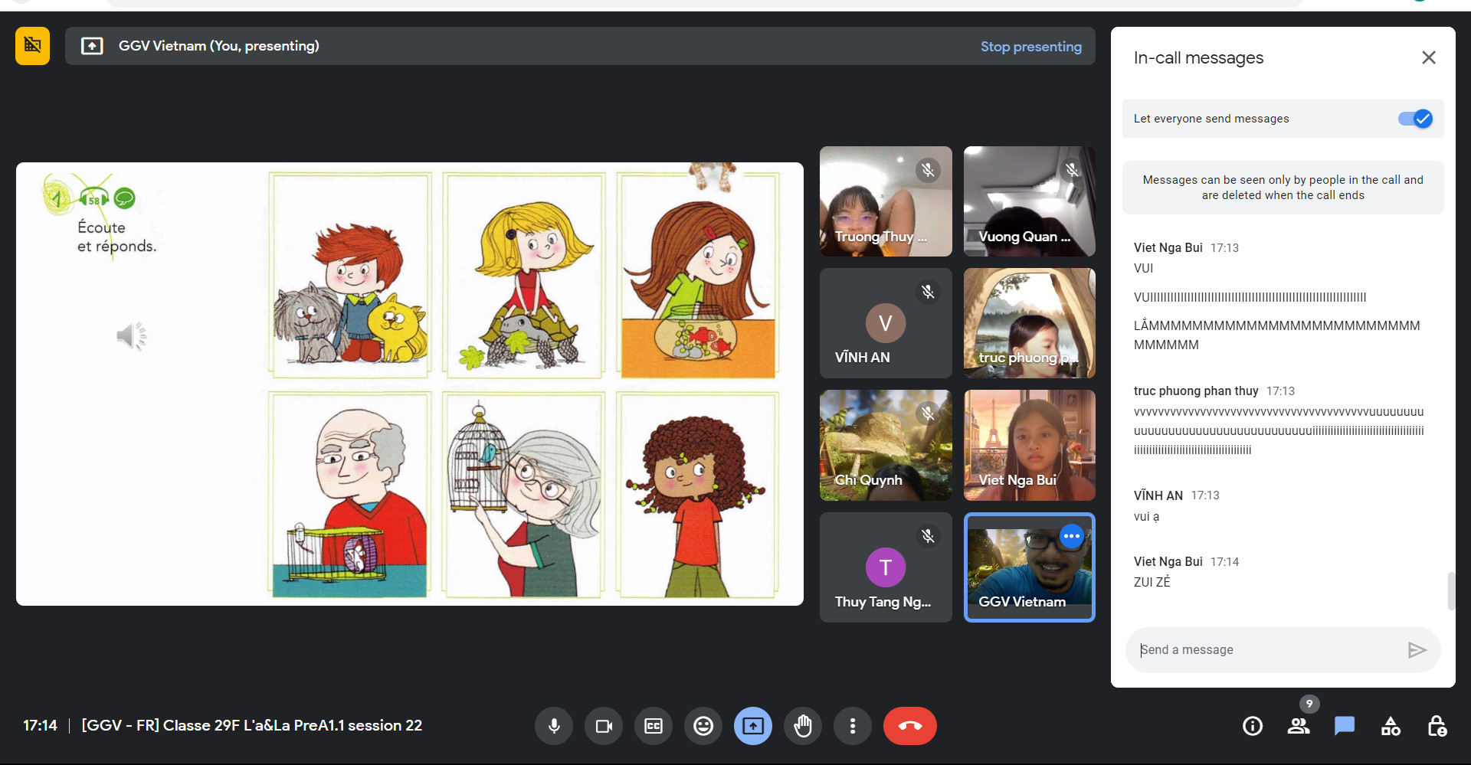Open the three-dot more options menu
Screen dimensions: 1471x765
pyautogui.click(x=853, y=726)
